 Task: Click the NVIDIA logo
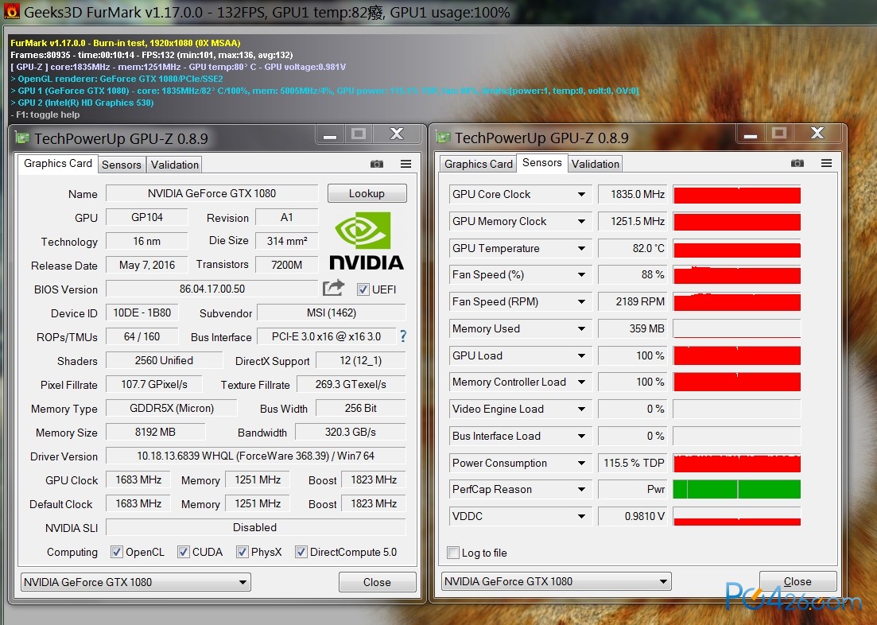[x=367, y=241]
